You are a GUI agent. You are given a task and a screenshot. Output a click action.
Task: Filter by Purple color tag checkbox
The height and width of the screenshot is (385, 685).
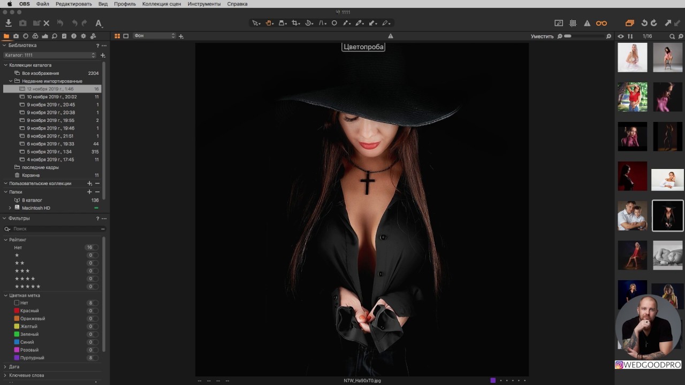point(17,358)
